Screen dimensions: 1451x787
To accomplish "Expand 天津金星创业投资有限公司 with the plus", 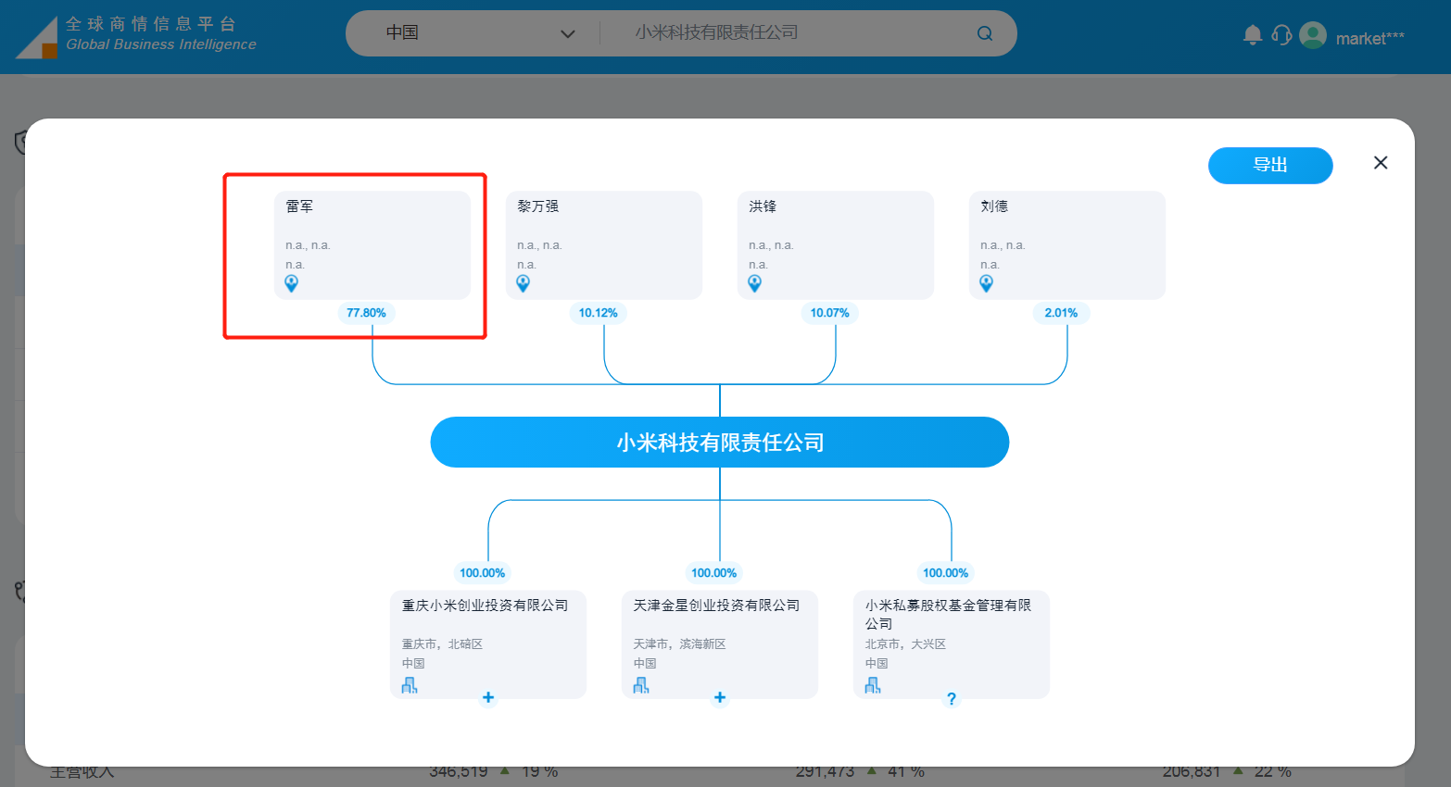I will tap(720, 698).
